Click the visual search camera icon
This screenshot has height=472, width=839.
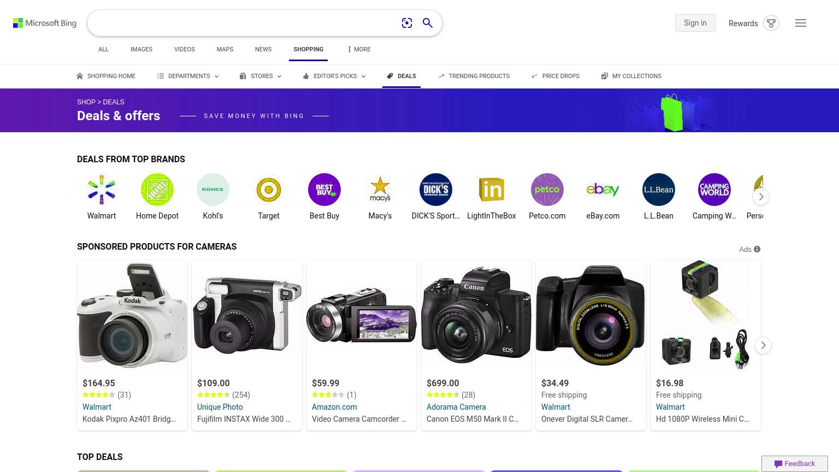pyautogui.click(x=407, y=23)
